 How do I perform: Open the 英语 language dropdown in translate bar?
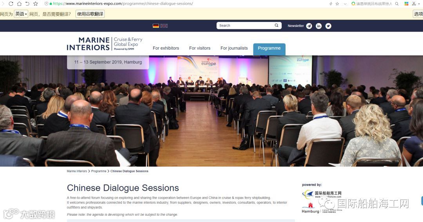pos(21,14)
